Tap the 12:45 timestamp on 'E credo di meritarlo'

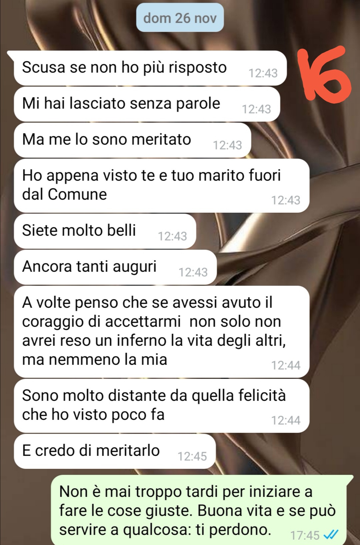click(192, 456)
